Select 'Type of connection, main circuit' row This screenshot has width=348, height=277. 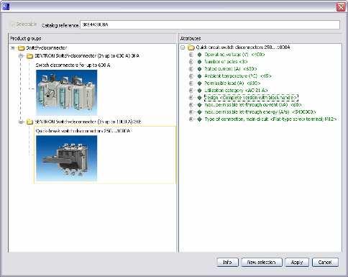[270, 119]
